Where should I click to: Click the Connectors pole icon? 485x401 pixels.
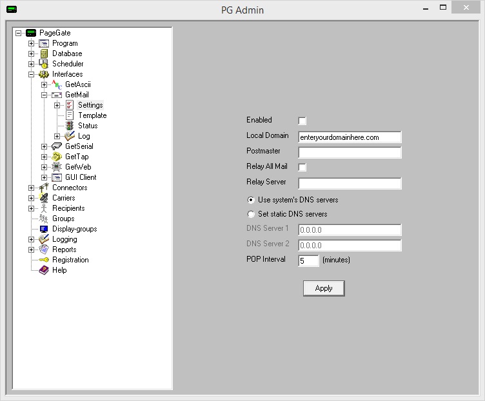(x=44, y=188)
